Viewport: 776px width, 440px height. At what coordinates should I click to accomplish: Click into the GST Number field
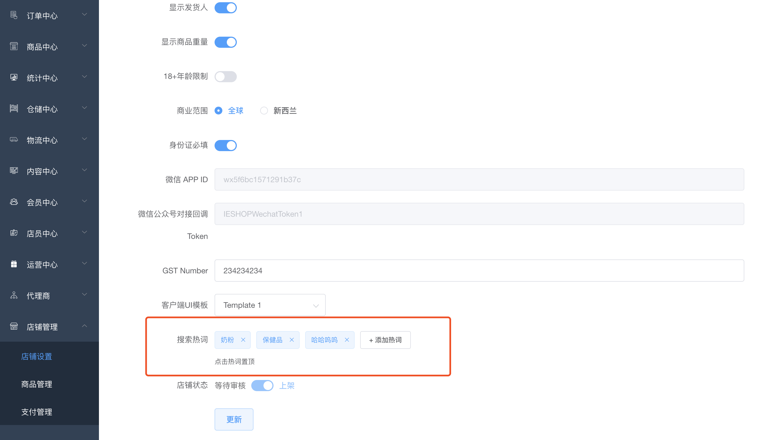click(x=479, y=271)
